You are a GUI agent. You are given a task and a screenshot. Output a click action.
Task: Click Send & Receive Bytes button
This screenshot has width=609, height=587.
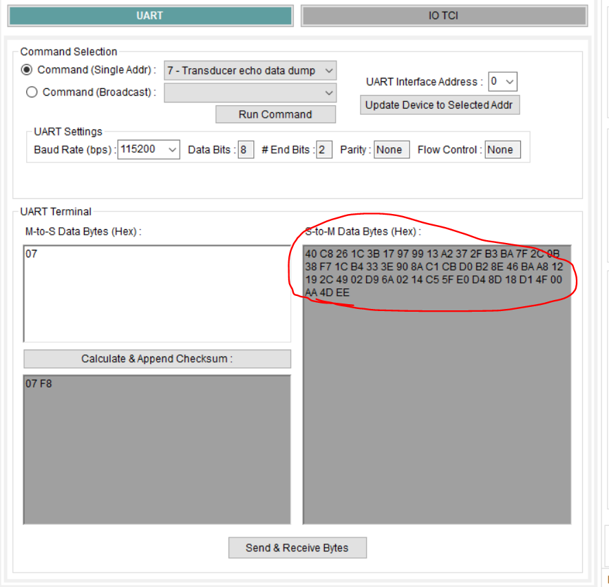click(297, 548)
